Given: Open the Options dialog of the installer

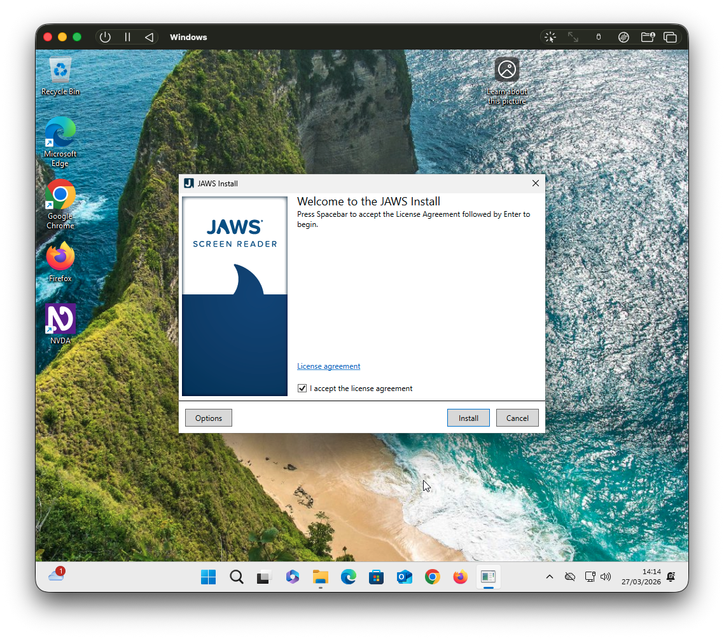Looking at the screenshot, I should 208,418.
